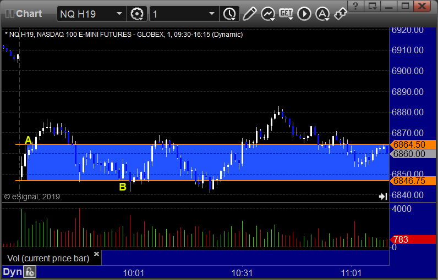This screenshot has height=280, width=438.
Task: Select the yellow A text annotation
Action: 28,140
